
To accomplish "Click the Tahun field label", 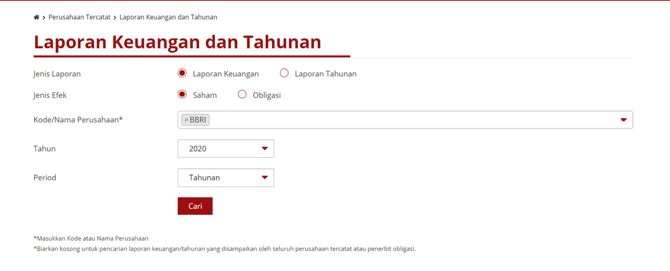I will coord(45,149).
